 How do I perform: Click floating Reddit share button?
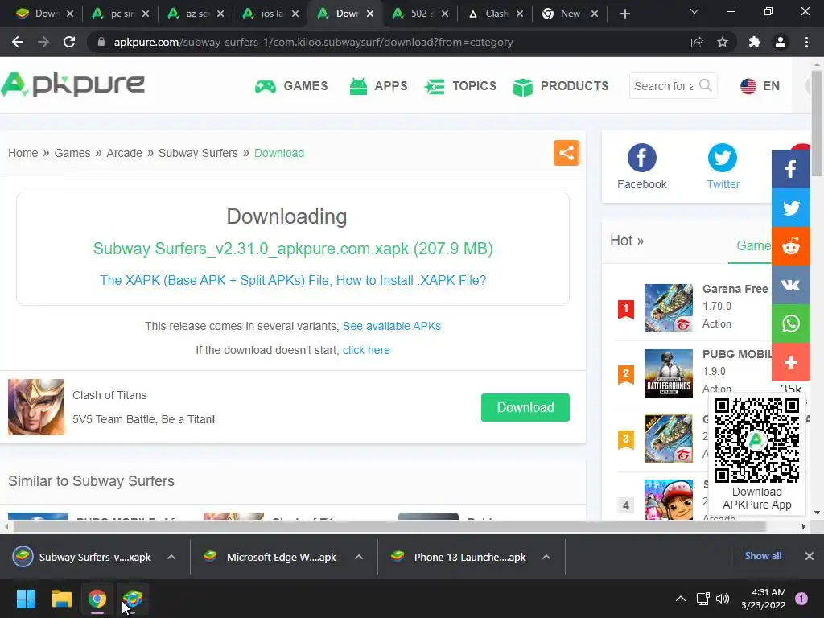click(790, 246)
